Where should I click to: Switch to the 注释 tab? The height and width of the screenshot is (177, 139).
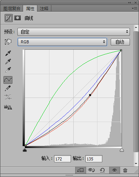pos(44,9)
